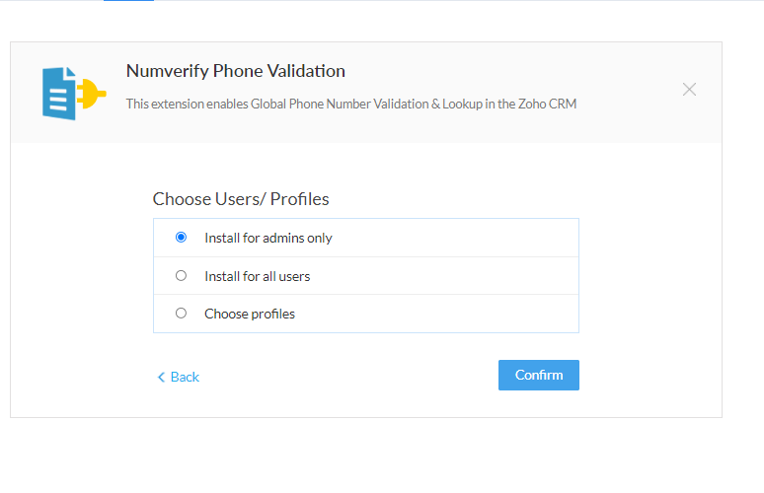Click the Choose Users/ Profiles heading

(241, 199)
